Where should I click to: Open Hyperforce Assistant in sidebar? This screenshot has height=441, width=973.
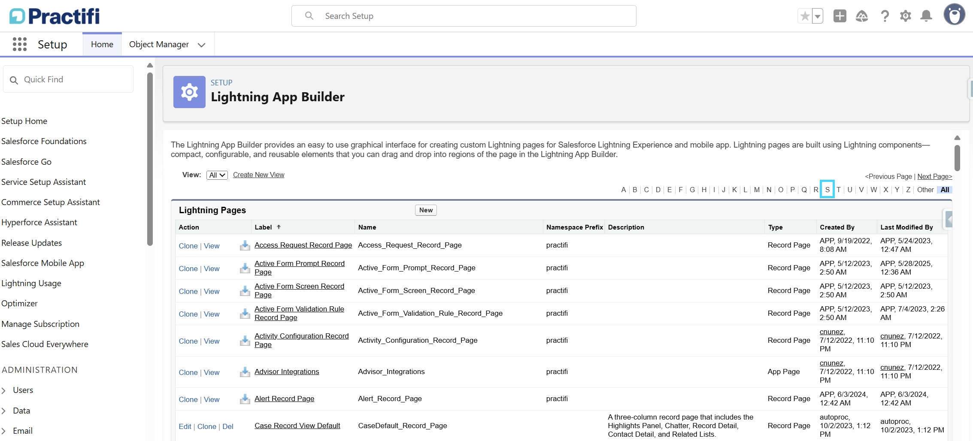point(39,222)
